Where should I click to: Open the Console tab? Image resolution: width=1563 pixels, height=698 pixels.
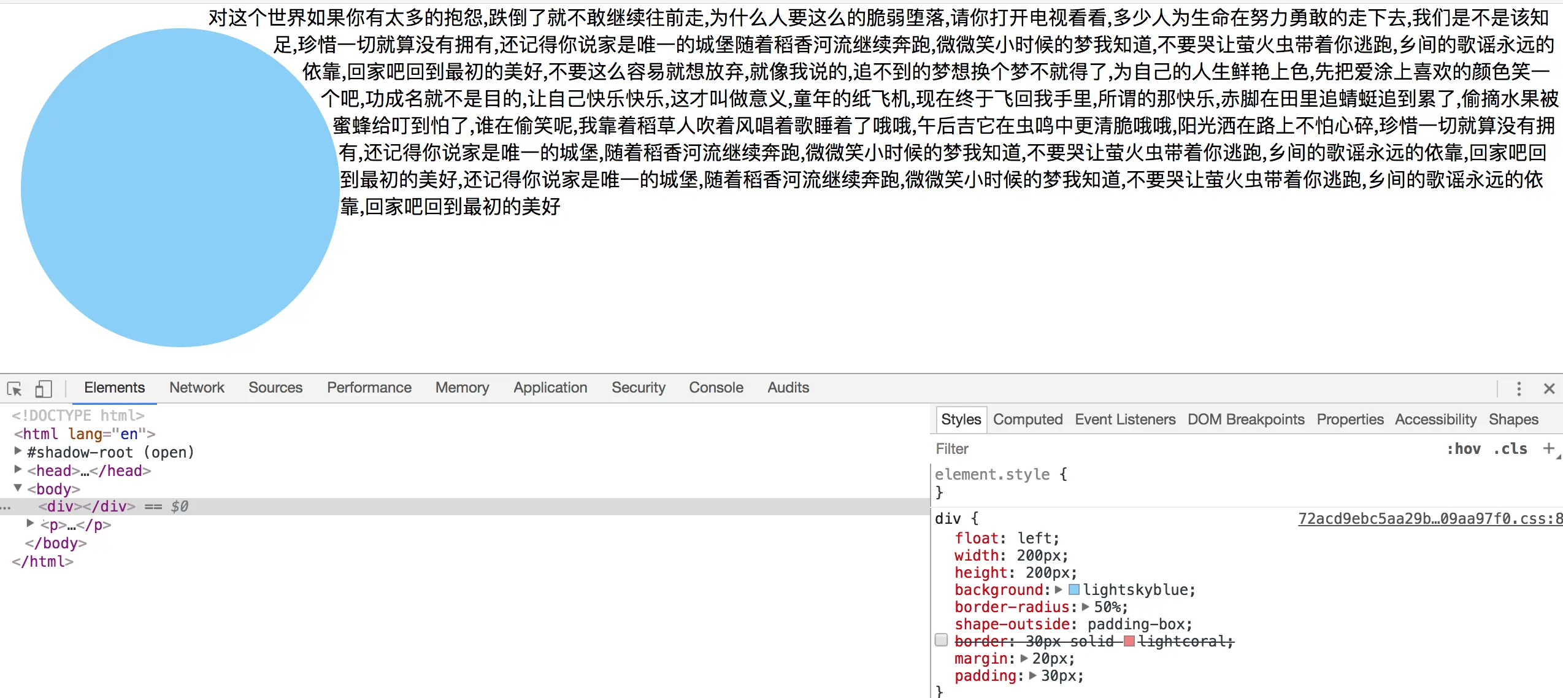click(x=716, y=388)
